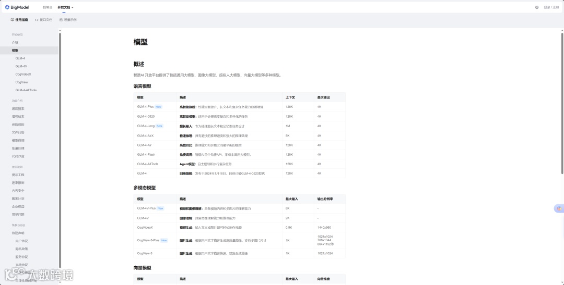Image resolution: width=564 pixels, height=285 pixels.
Task: Open 提示工程 in the sidebar
Action: (18, 175)
